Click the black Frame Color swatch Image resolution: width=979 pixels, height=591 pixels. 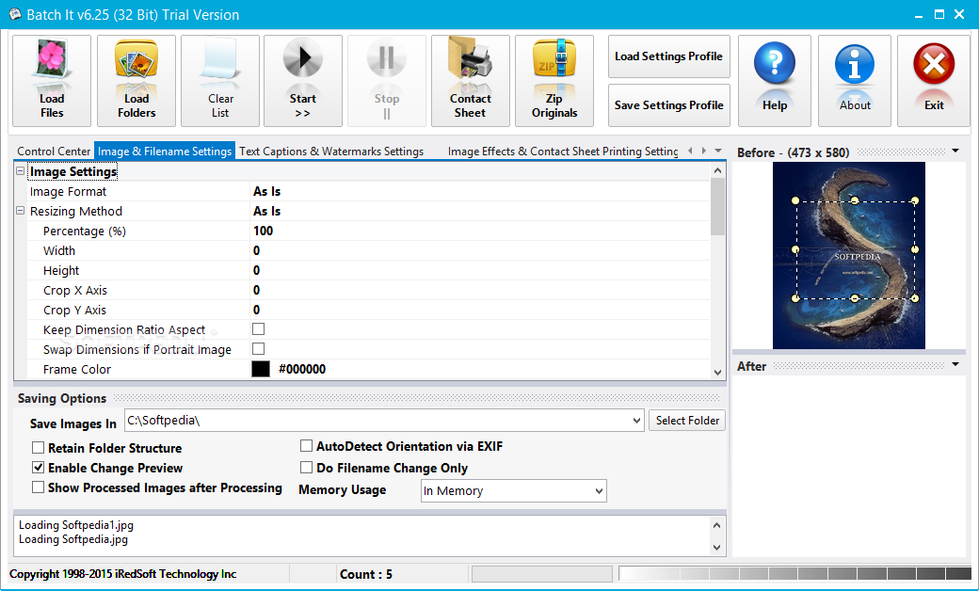(x=261, y=369)
